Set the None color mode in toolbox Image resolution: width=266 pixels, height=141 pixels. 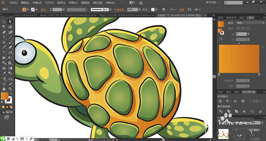[x=11, y=107]
